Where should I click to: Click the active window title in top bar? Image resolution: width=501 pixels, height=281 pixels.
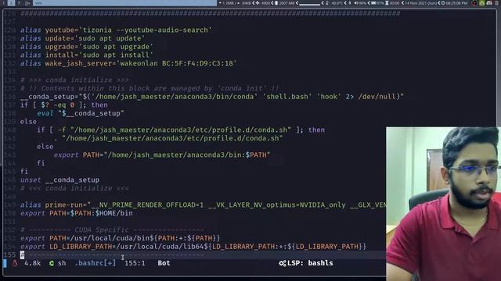click(x=124, y=3)
